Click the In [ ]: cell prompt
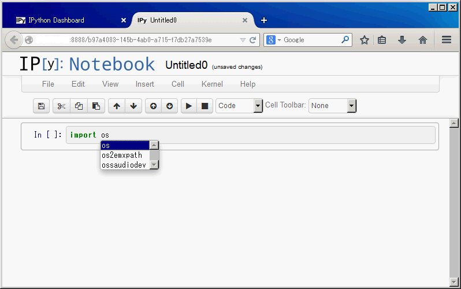This screenshot has height=289, width=461. 47,135
